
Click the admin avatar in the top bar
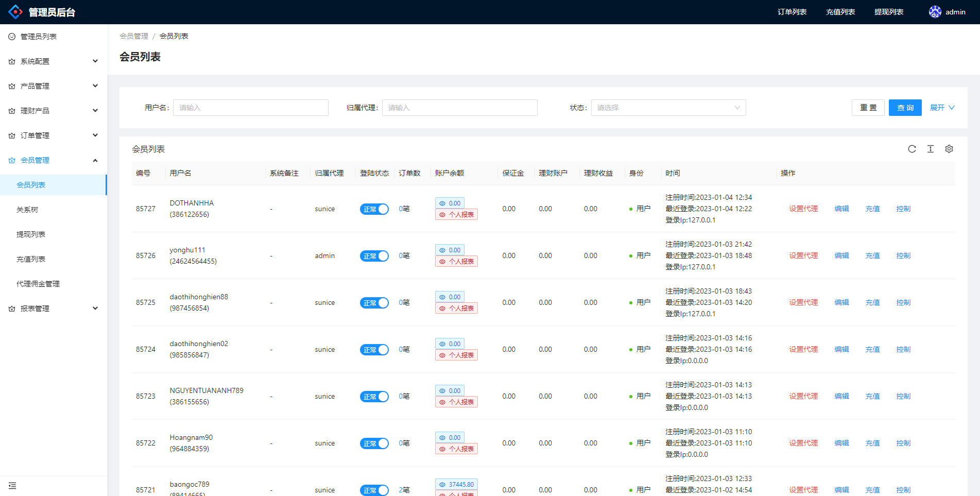(935, 11)
